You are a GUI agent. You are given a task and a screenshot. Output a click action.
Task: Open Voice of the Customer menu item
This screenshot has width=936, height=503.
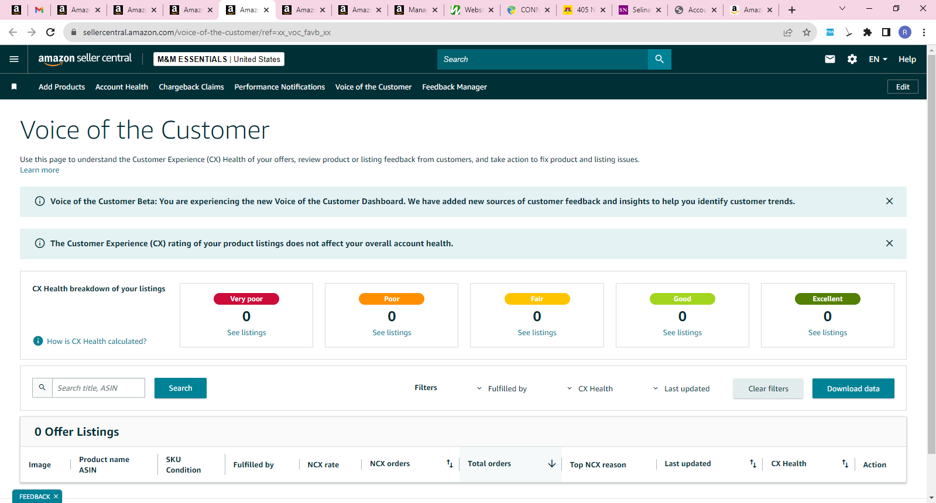(x=373, y=87)
